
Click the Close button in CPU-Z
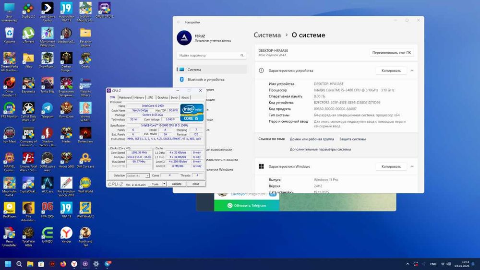196,184
